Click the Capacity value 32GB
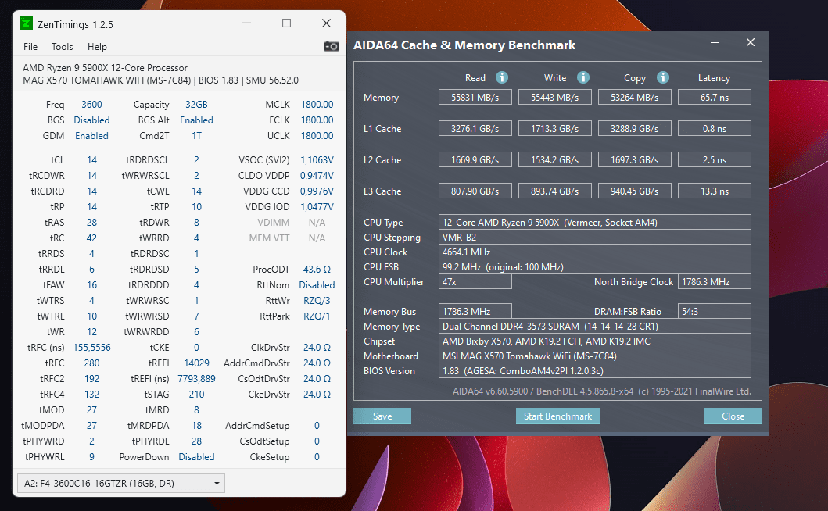 196,105
